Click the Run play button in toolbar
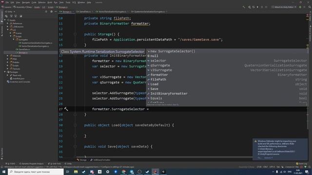The image size is (312, 175). tap(257, 7)
